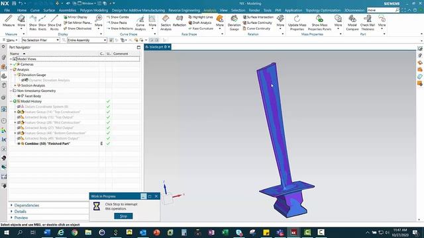
Task: Open Reflection analysis tool
Action: point(180,20)
